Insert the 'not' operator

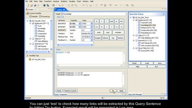coord(121,21)
